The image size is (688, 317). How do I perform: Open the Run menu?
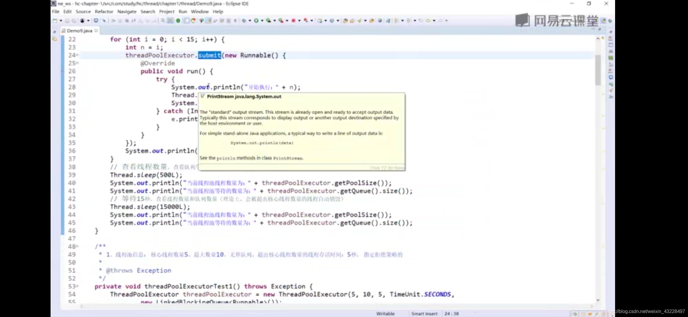point(183,11)
